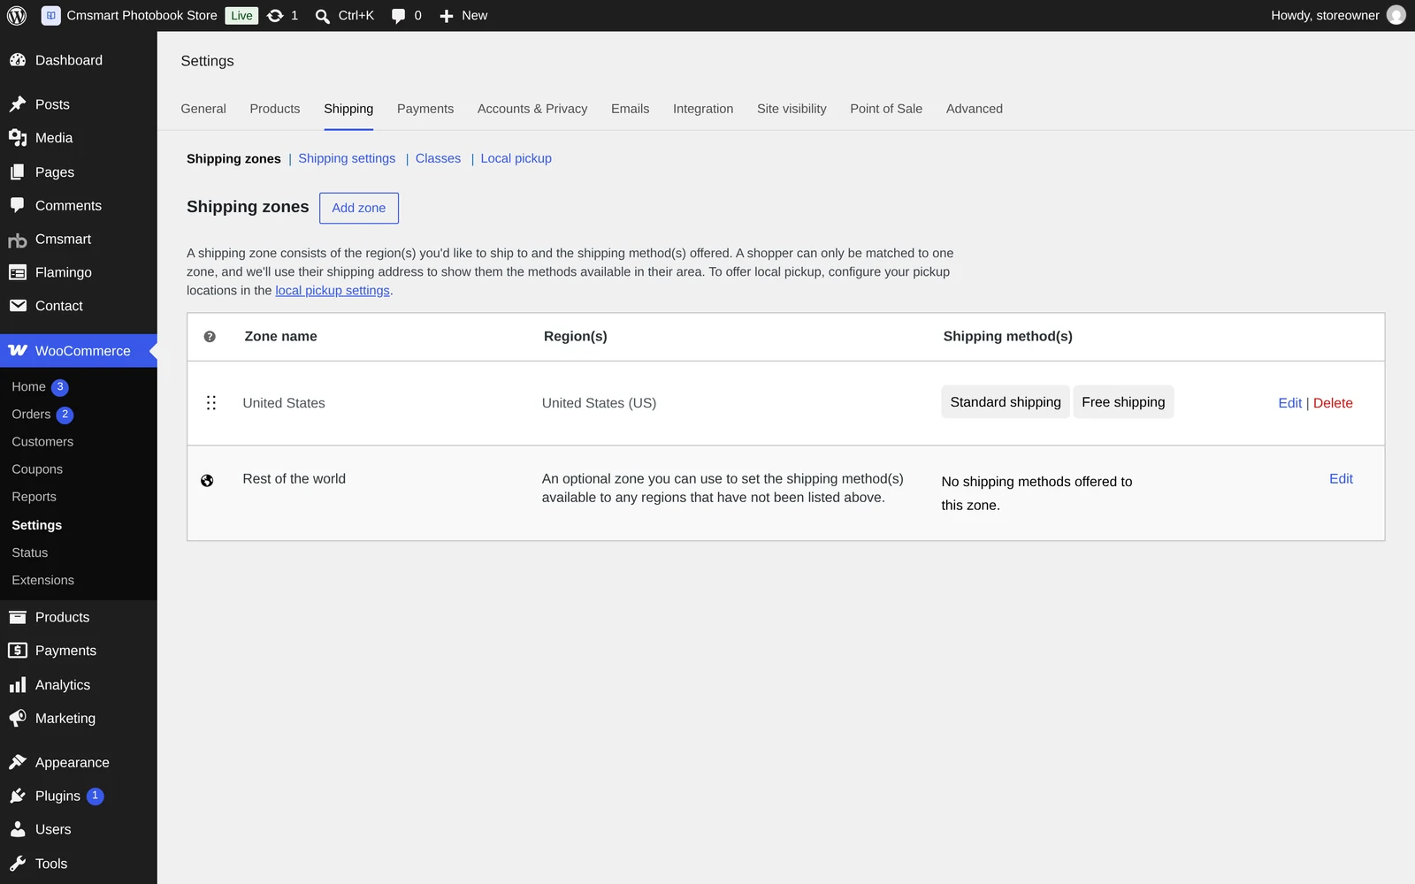Screen dimensions: 1415x884
Task: Open the Point of Sale tab
Action: pos(886,109)
